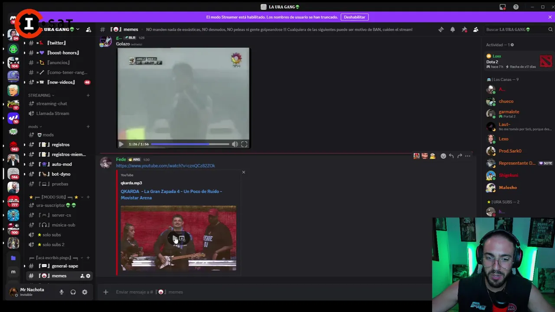The image size is (555, 312).
Task: Add channel to 'acá escribís pingo' category
Action: tap(88, 258)
